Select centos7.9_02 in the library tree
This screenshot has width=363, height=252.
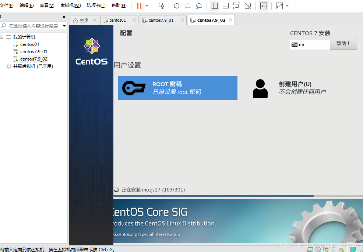pos(34,59)
